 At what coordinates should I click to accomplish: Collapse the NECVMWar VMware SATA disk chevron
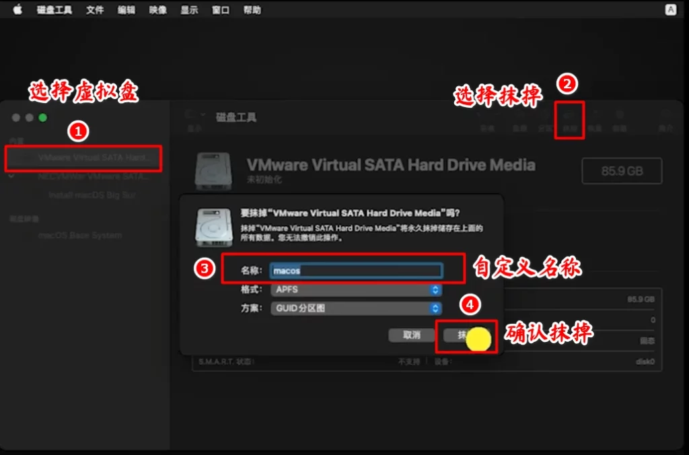tap(11, 176)
